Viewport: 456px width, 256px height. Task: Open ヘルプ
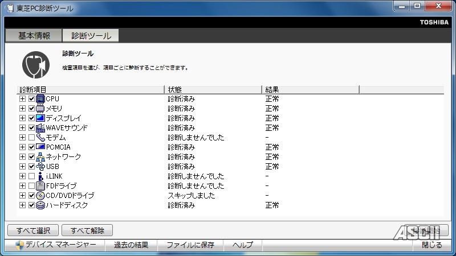click(243, 245)
